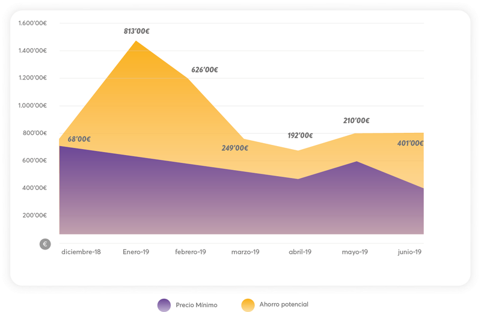Click the orange Ahorro potencial legend circle
The width and height of the screenshot is (481, 312).
pyautogui.click(x=247, y=305)
